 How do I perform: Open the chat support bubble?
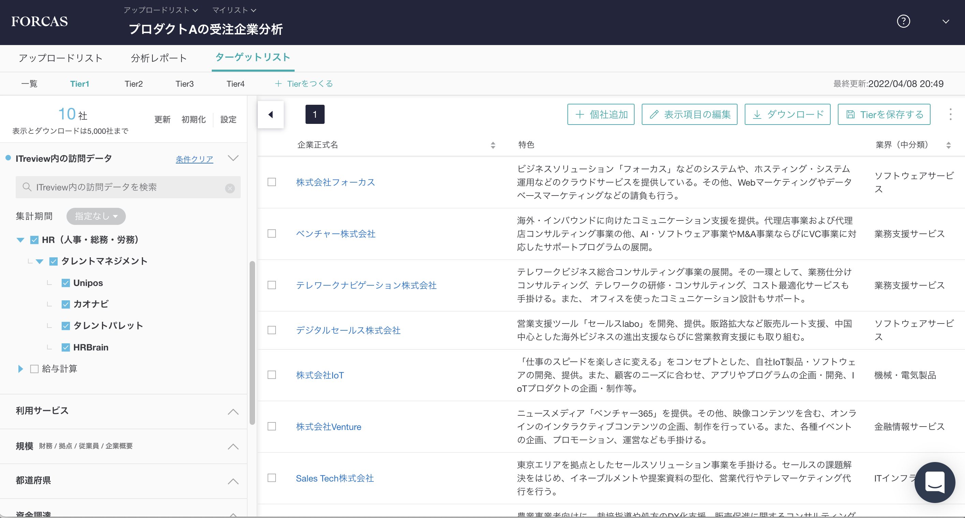click(934, 482)
